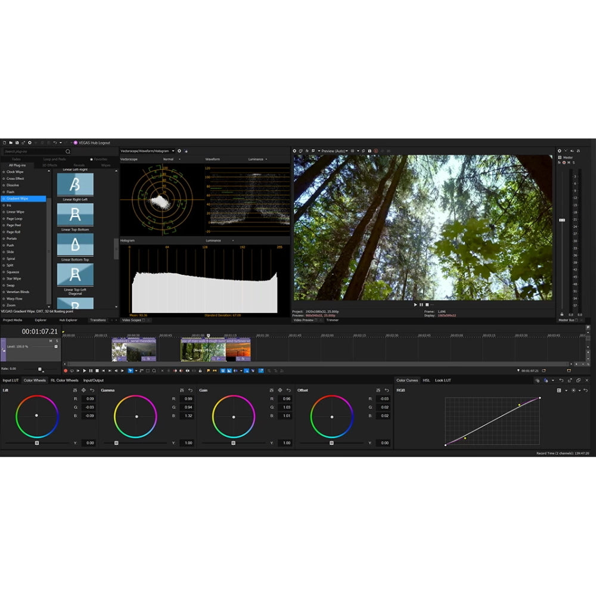Screen dimensions: 596x596
Task: Click the Record button in the transport bar
Action: 66,370
